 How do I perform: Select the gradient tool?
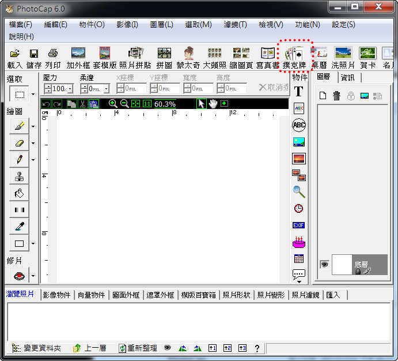pyautogui.click(x=19, y=210)
